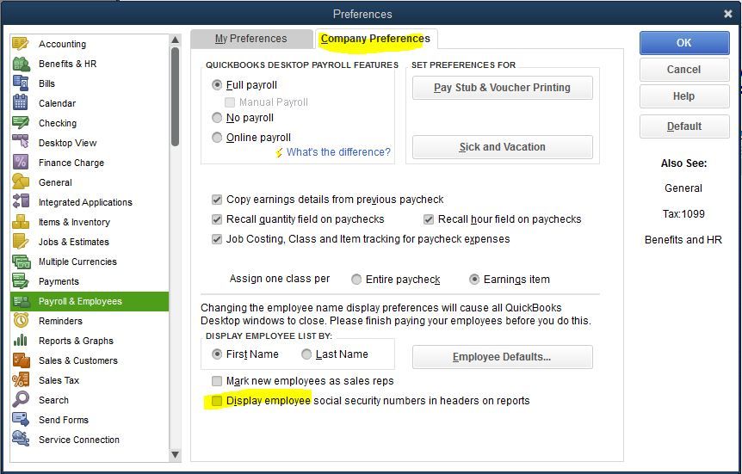Click the General preferences icon
Viewport: 742px width, 474px height.
coord(21,182)
